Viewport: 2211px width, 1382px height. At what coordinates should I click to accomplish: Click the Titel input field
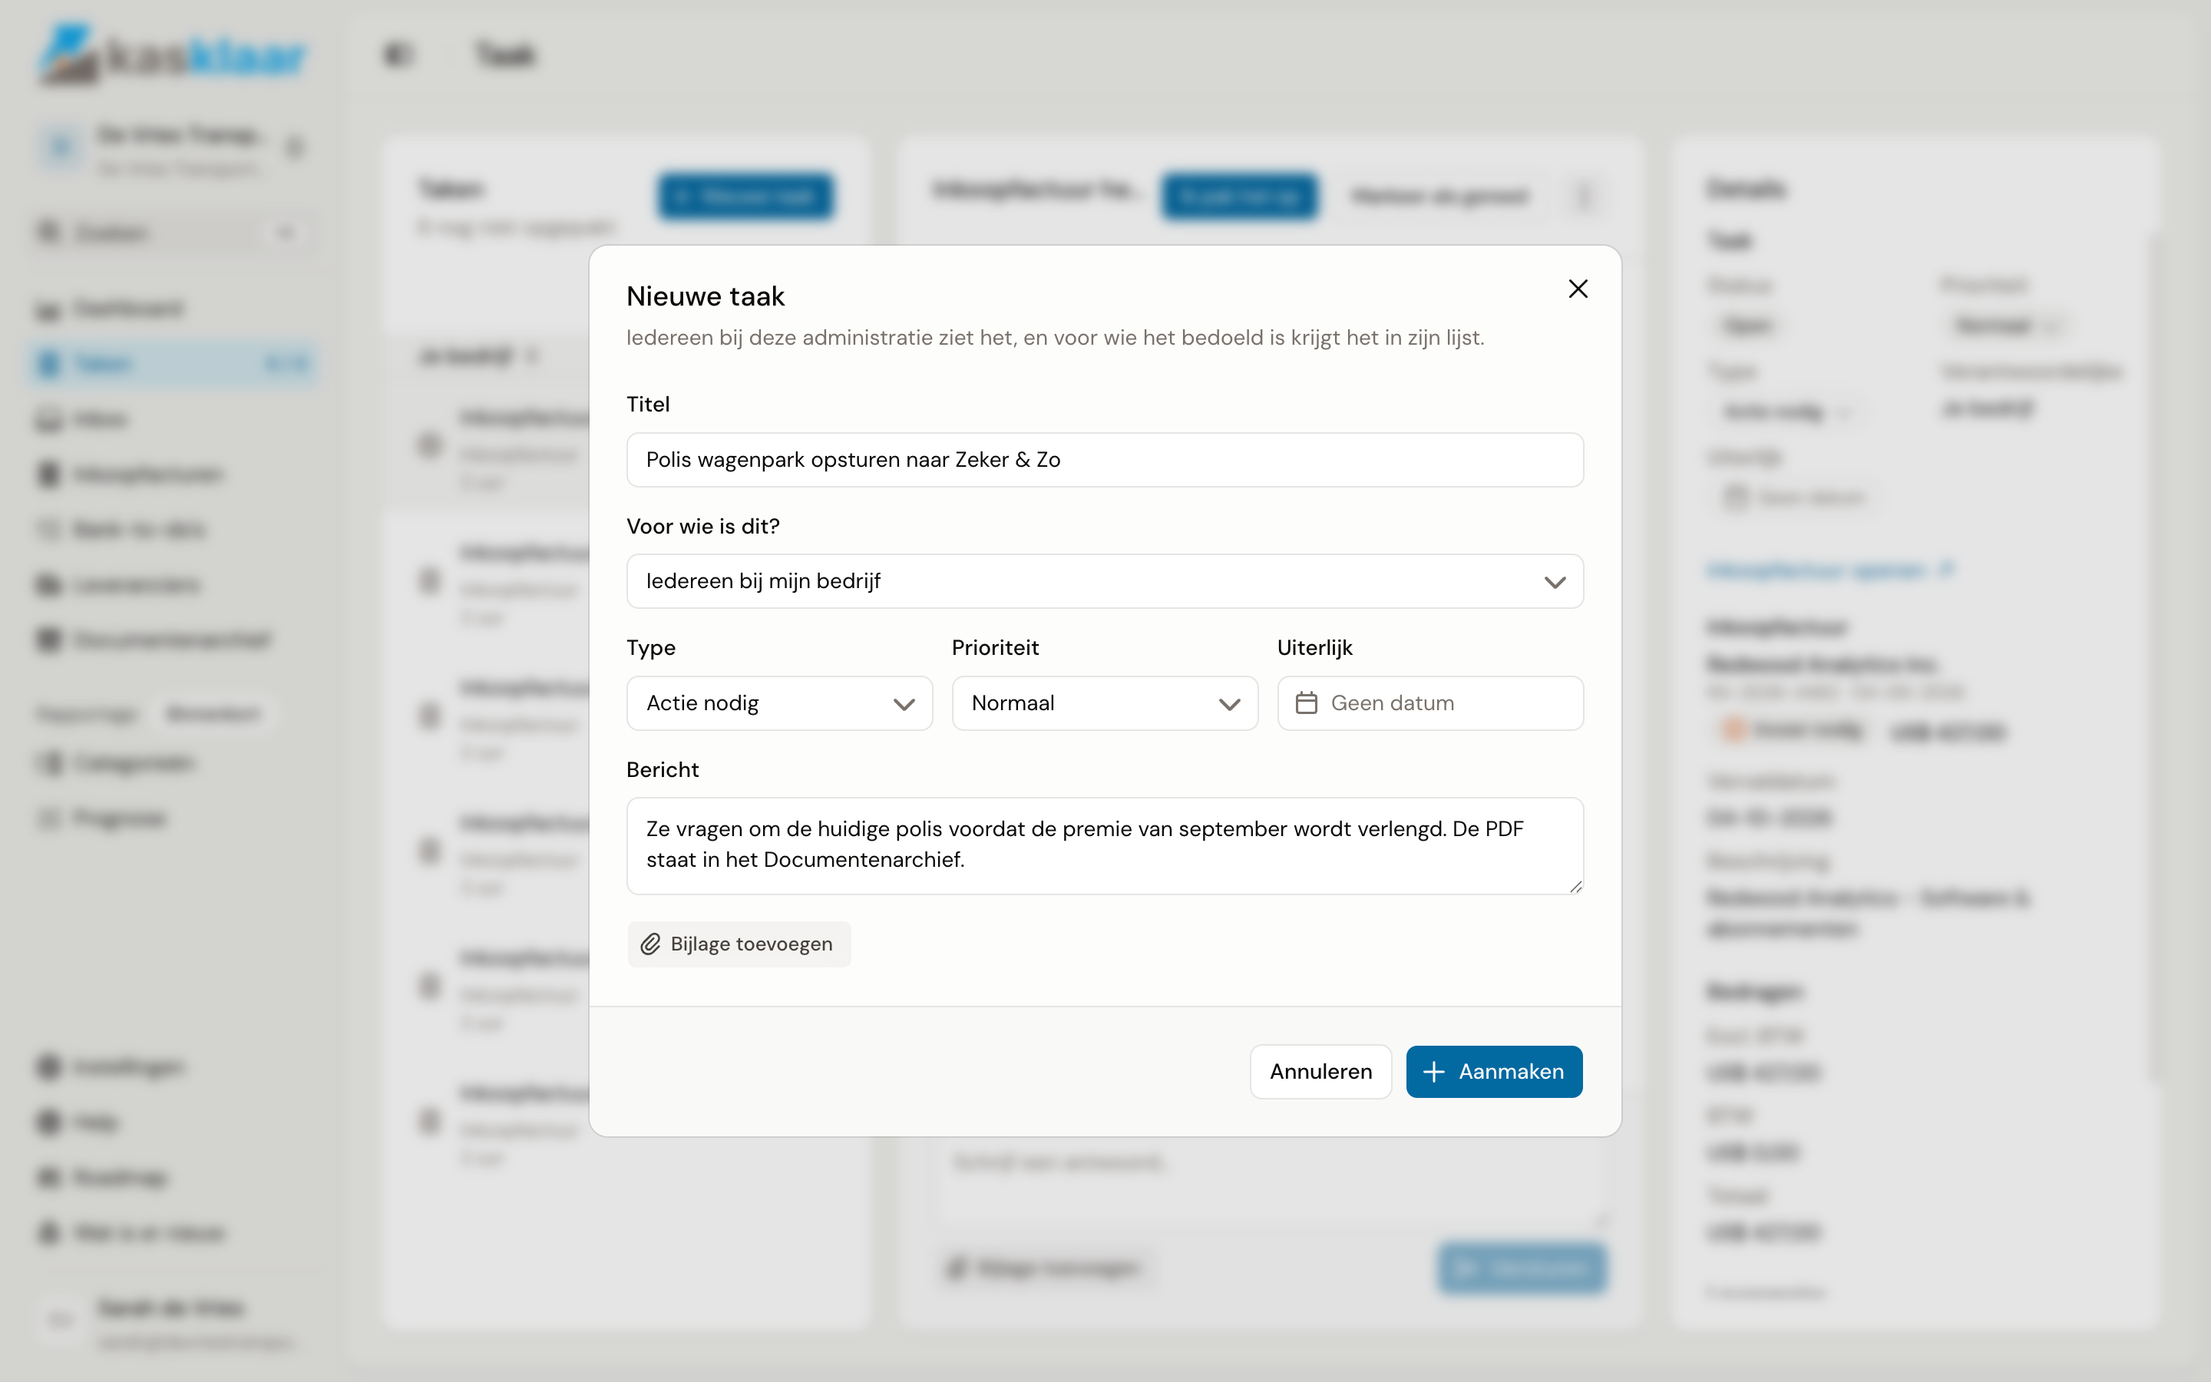1105,460
